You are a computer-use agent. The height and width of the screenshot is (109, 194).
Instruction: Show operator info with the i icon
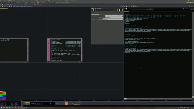pyautogui.click(x=95, y=10)
